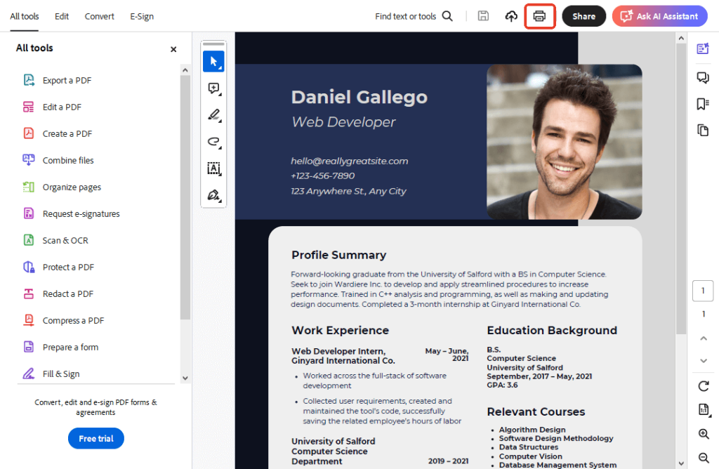Click the upload to cloud icon
719x469 pixels.
tap(511, 16)
